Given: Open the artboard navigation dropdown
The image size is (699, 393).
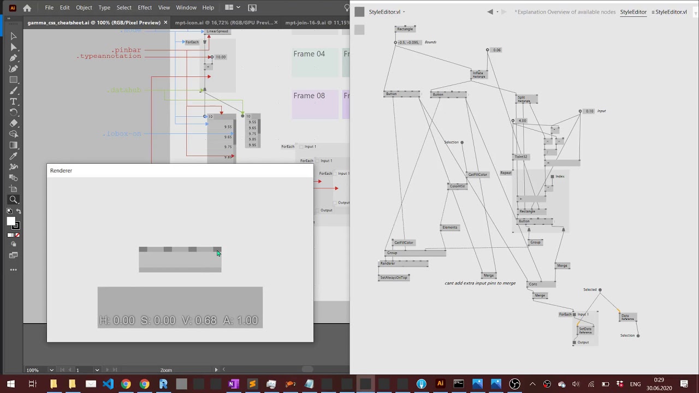Looking at the screenshot, I should point(97,370).
